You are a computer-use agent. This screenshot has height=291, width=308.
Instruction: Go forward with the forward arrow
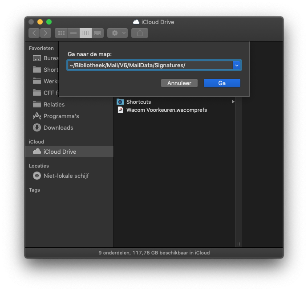[45, 33]
